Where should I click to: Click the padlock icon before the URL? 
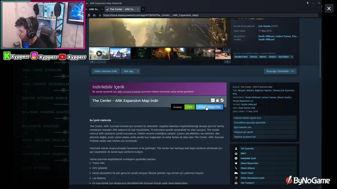pos(100,15)
